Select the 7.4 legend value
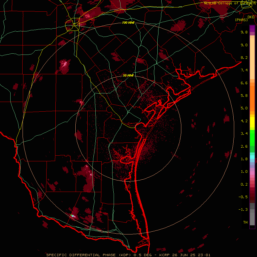The image size is (257, 257). click(x=244, y=70)
